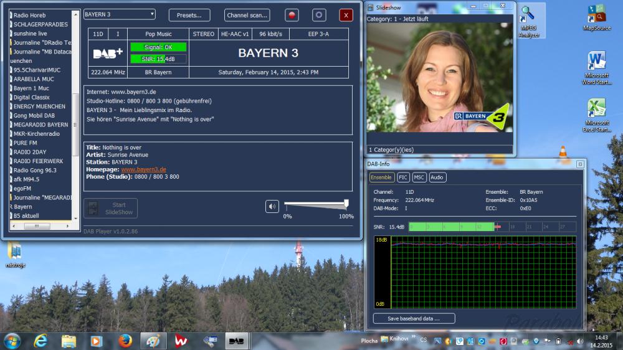Click the tray volume speaker icon
623x350 pixels.
[580, 341]
